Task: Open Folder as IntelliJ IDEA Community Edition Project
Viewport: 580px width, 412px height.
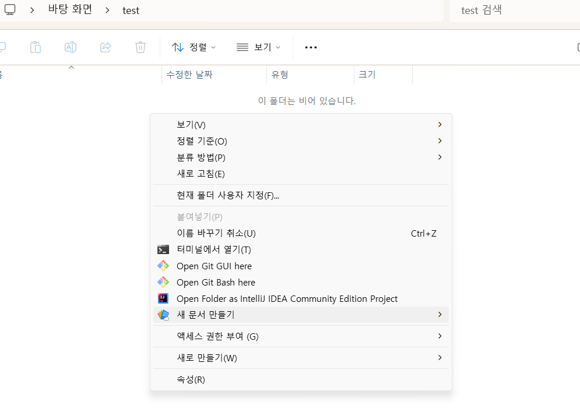Action: (301, 298)
